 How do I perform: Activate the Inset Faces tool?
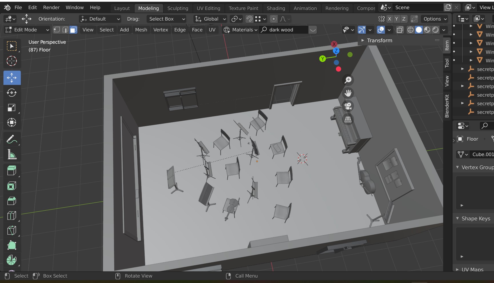pyautogui.click(x=12, y=186)
